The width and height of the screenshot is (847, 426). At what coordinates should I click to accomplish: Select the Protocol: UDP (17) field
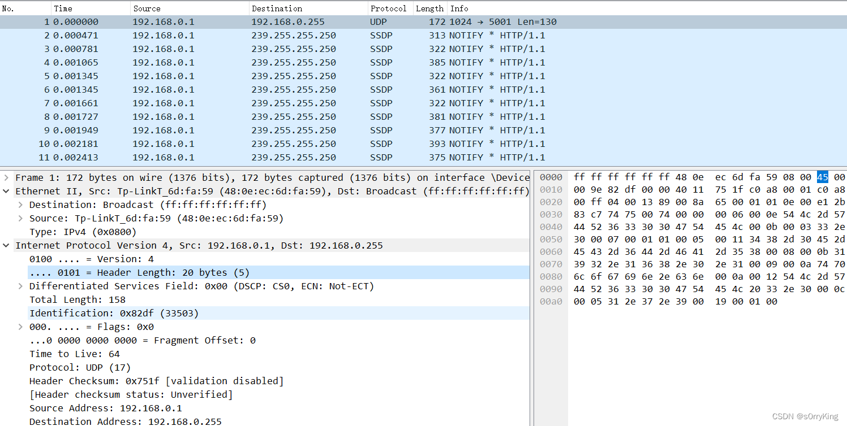pyautogui.click(x=80, y=367)
